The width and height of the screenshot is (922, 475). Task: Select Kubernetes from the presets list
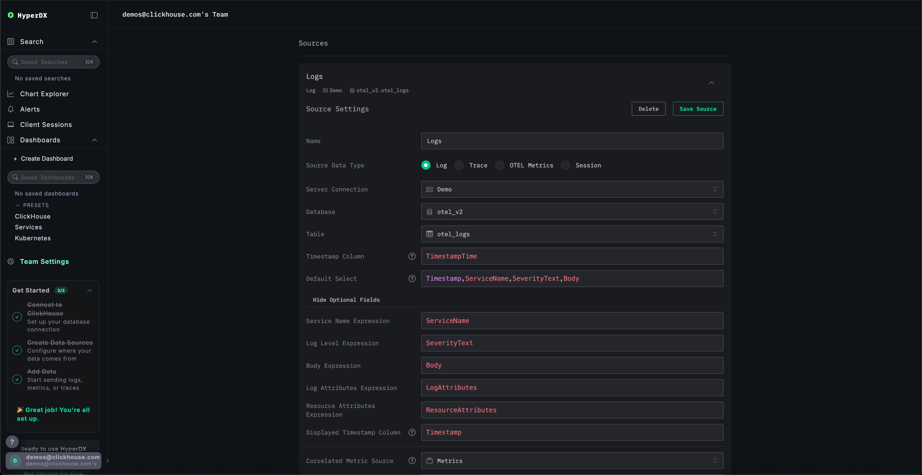[x=33, y=238]
